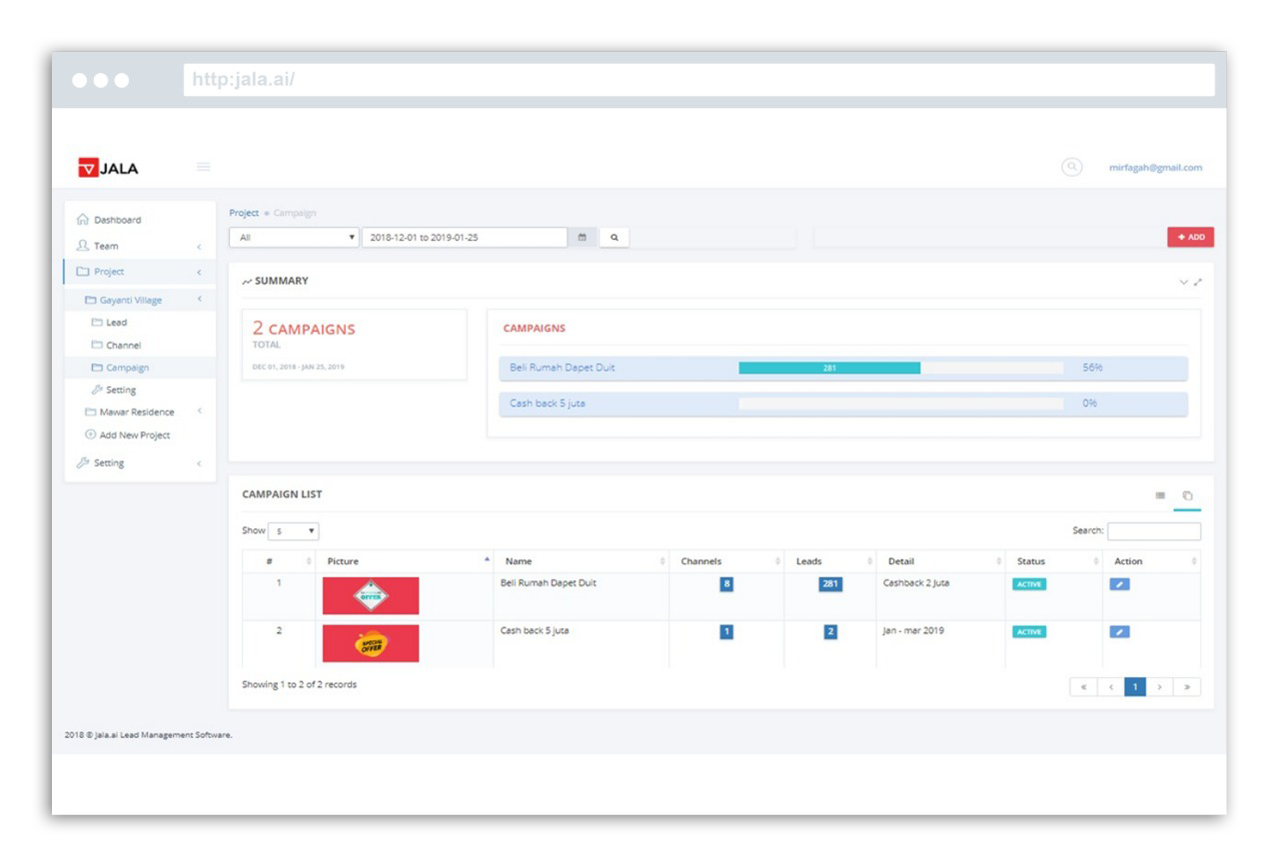Click the campaign list Search input field
The width and height of the screenshot is (1279, 866).
click(1153, 531)
